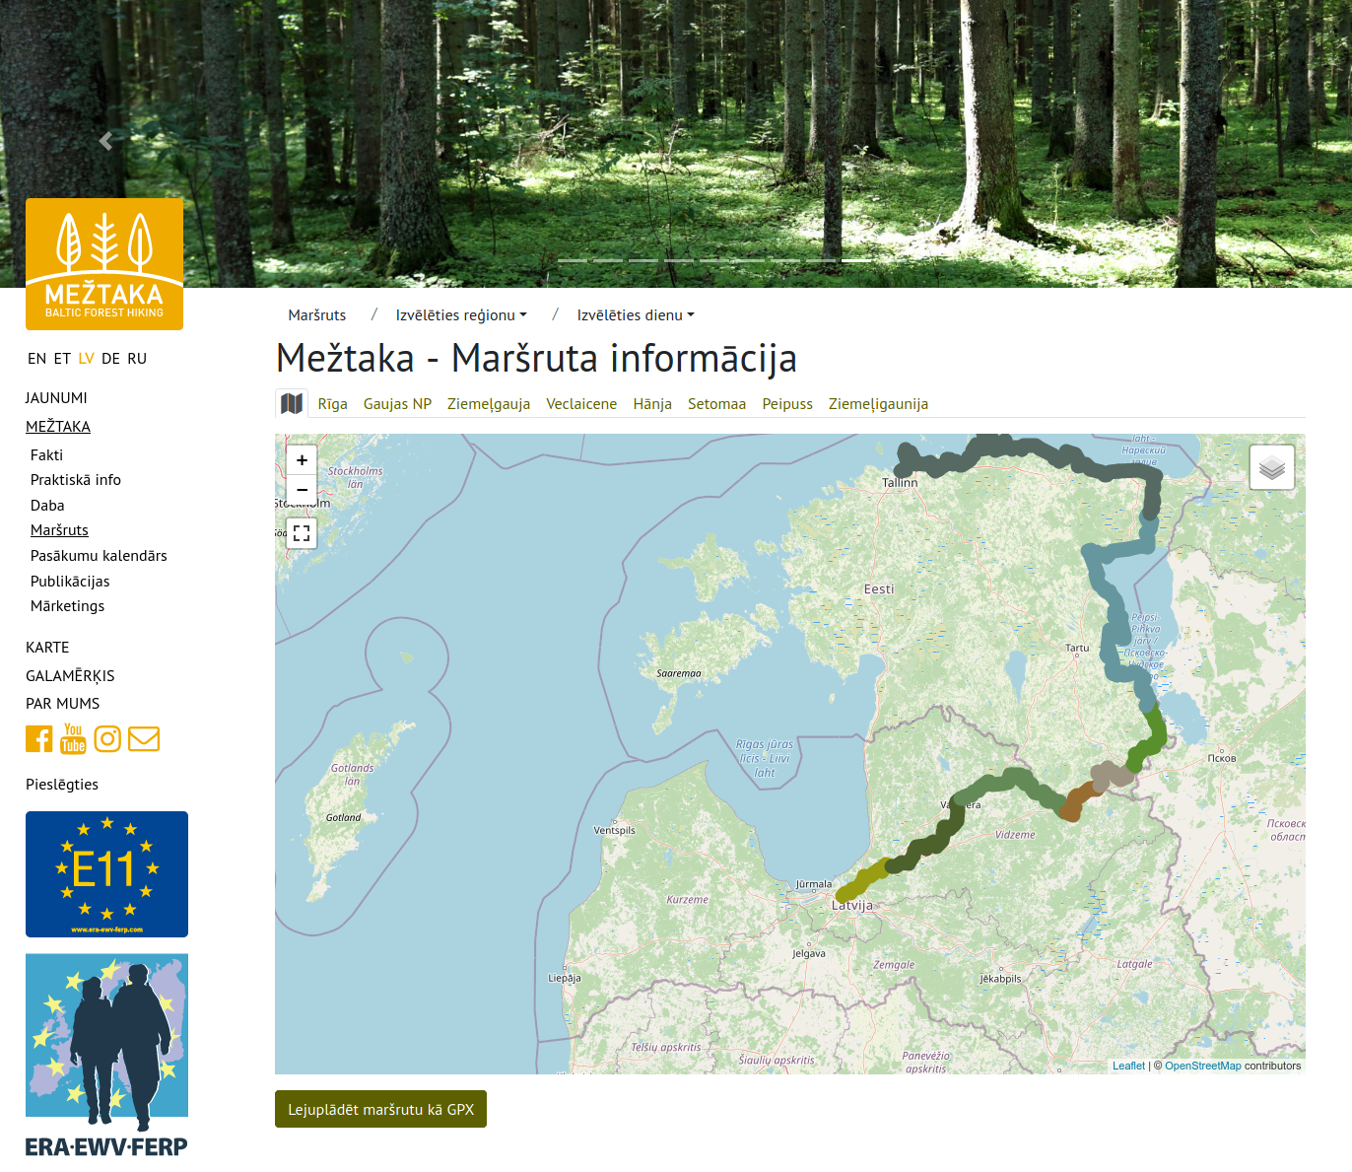Toggle fullscreen map view
Screen dimensions: 1352x1172
pos(302,533)
